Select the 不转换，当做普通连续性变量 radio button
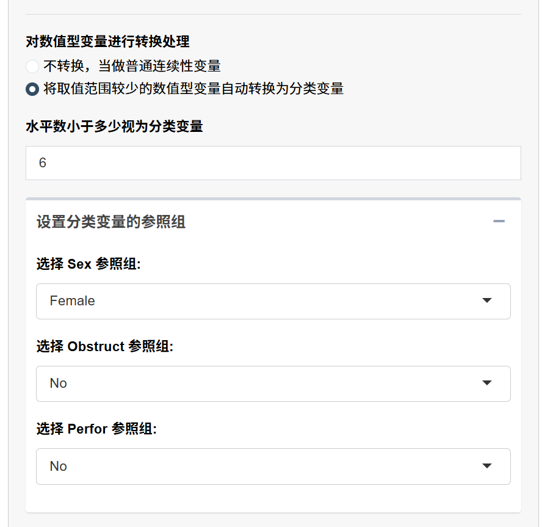 [x=32, y=67]
